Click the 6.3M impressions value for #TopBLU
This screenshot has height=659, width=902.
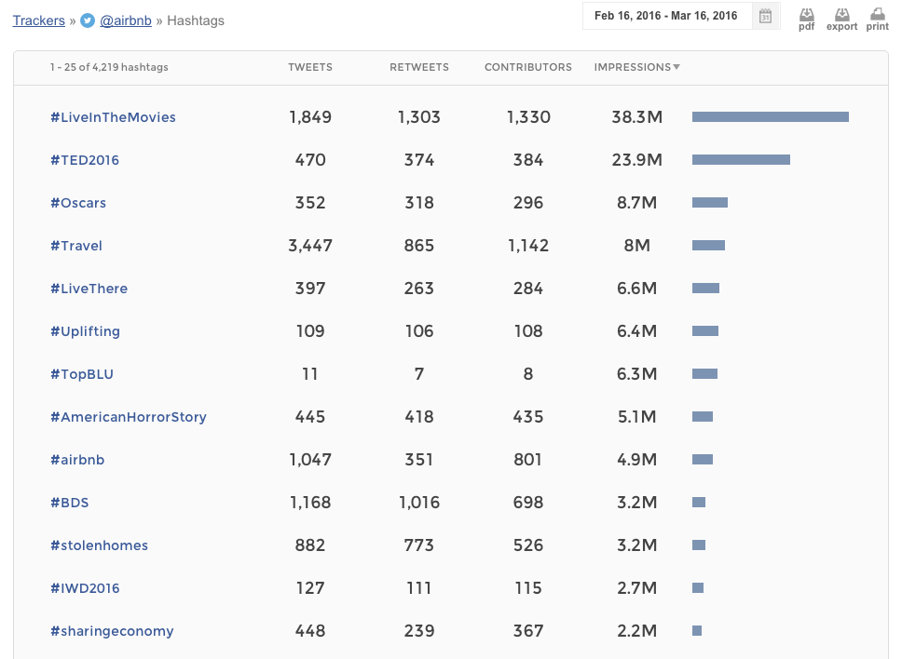click(x=636, y=374)
